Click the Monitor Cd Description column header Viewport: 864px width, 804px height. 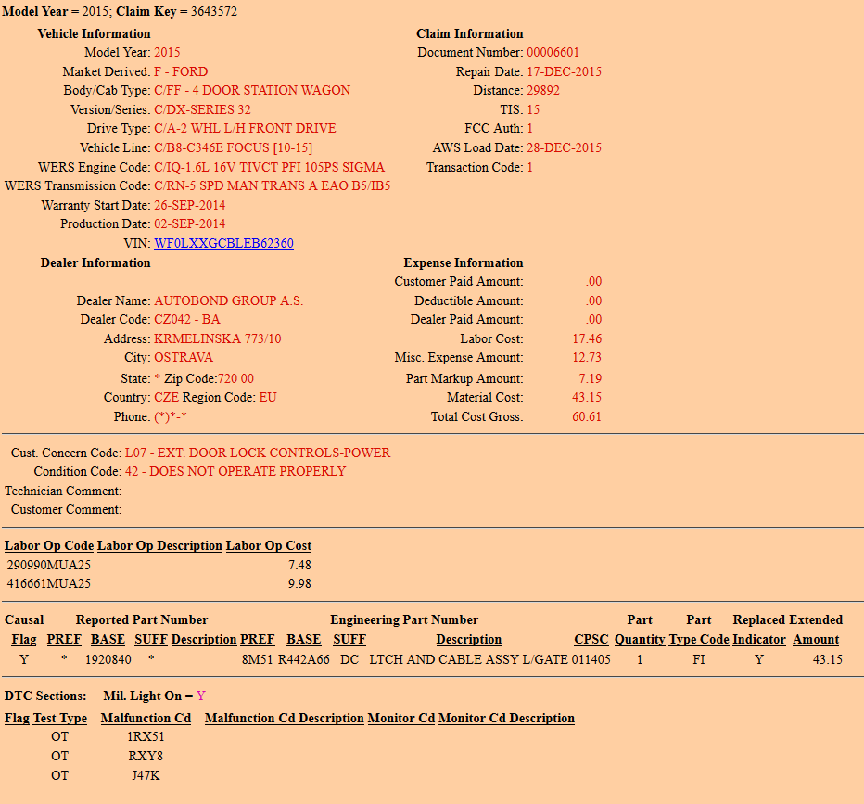click(x=506, y=719)
